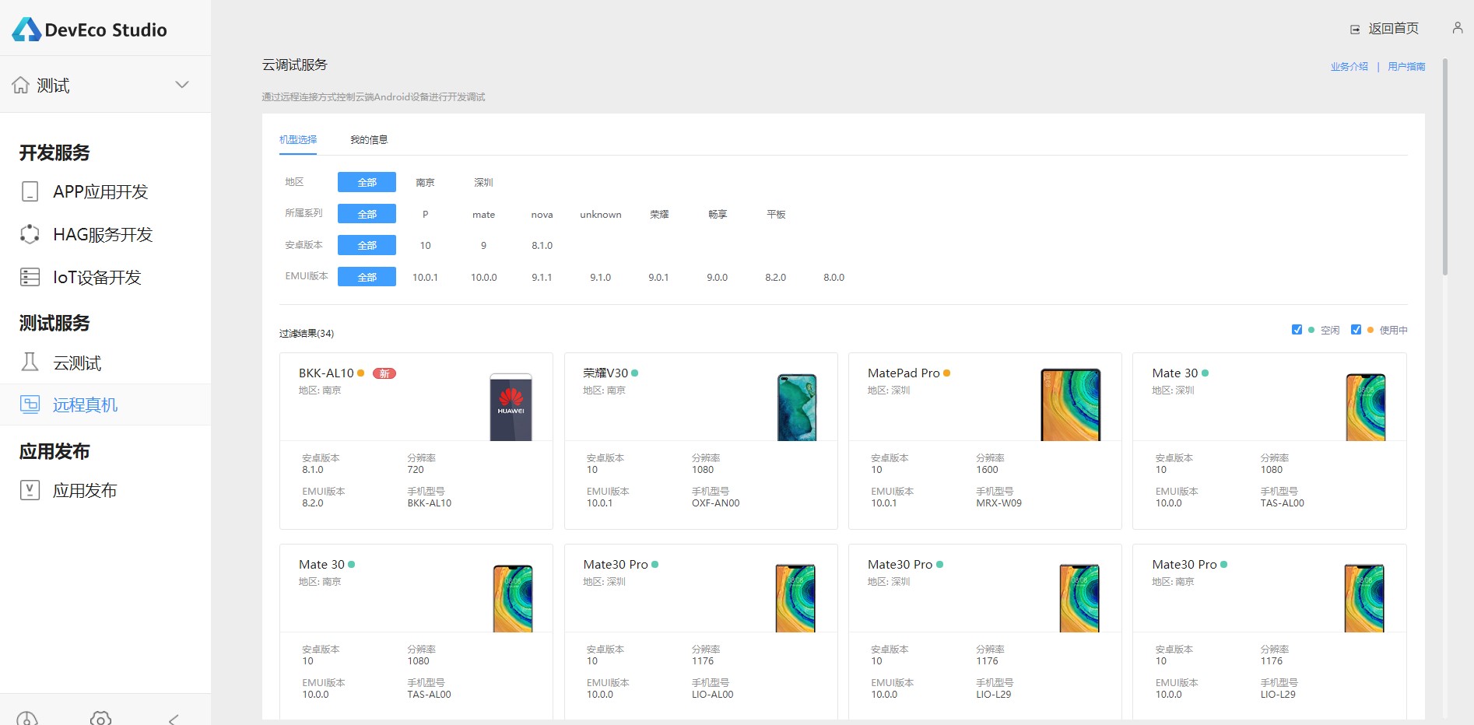Click the 新 badge on BKK-AL10

click(x=384, y=373)
